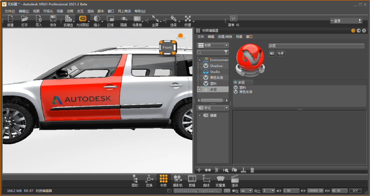Click the 登录 sign-in button

tap(346, 21)
